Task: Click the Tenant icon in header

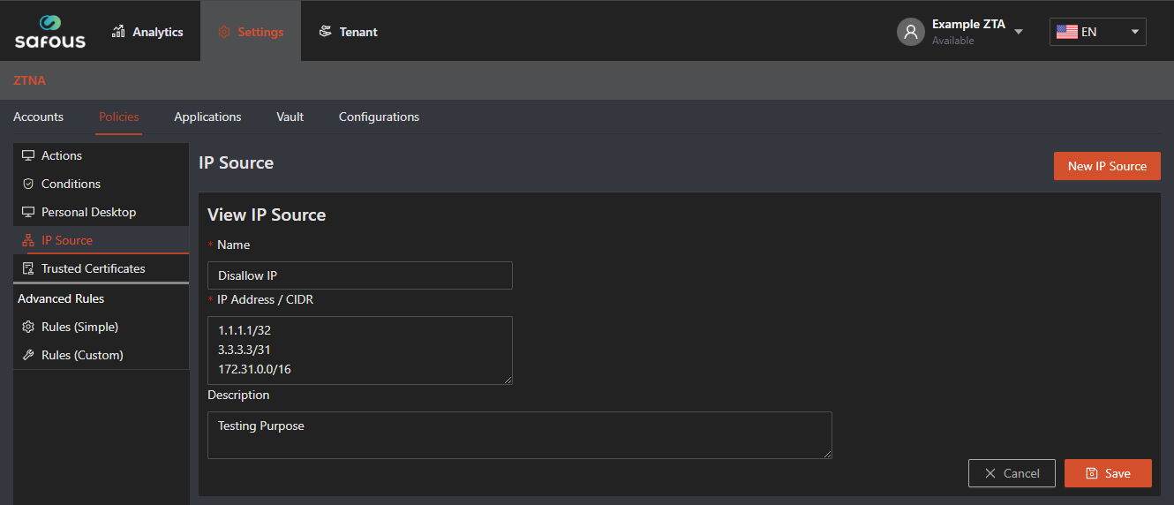Action: coord(326,32)
